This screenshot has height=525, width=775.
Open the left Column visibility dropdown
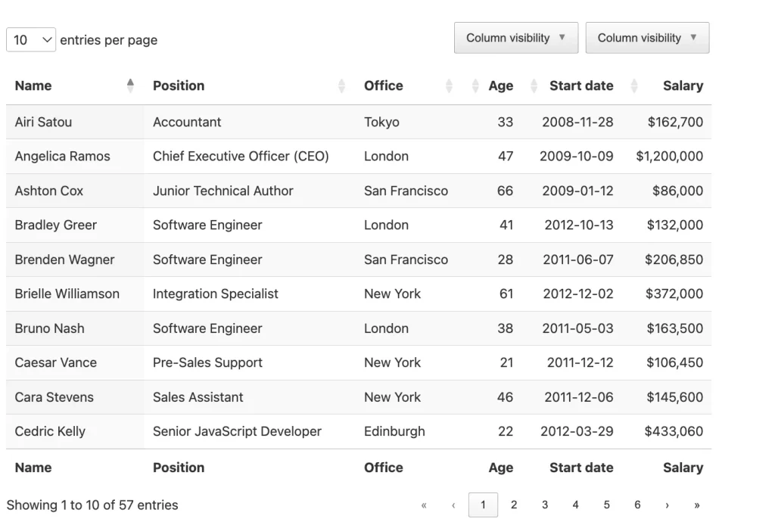coord(515,37)
